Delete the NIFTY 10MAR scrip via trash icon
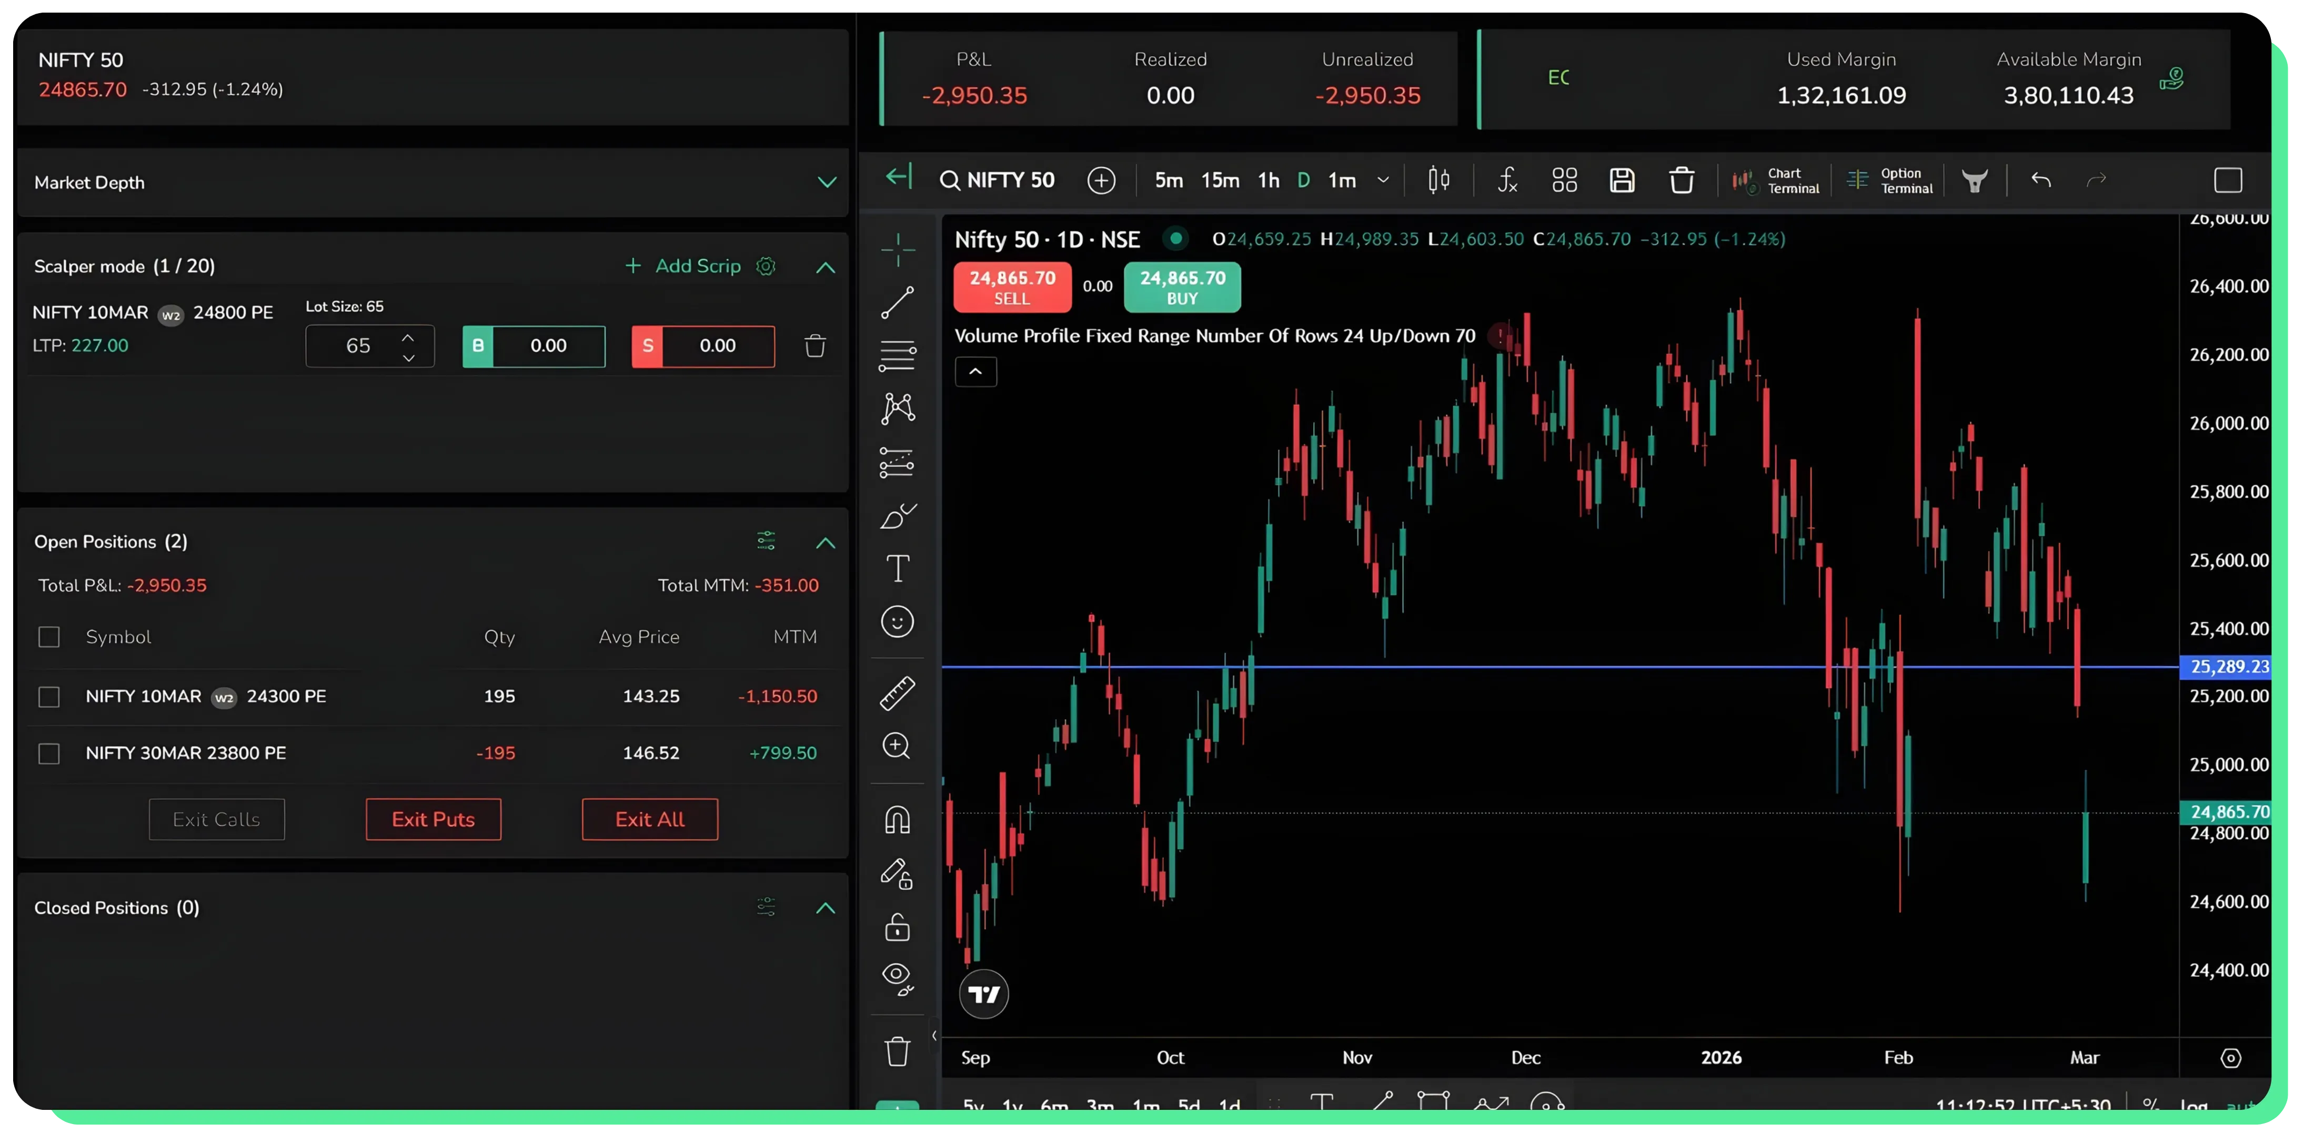The width and height of the screenshot is (2304, 1133). pos(815,346)
